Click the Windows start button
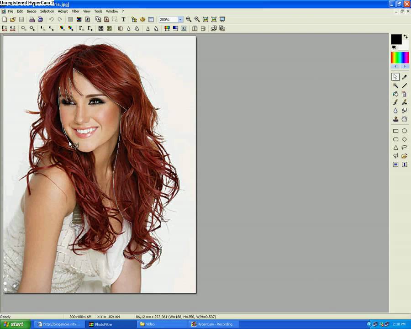The image size is (411, 329). pos(15,324)
